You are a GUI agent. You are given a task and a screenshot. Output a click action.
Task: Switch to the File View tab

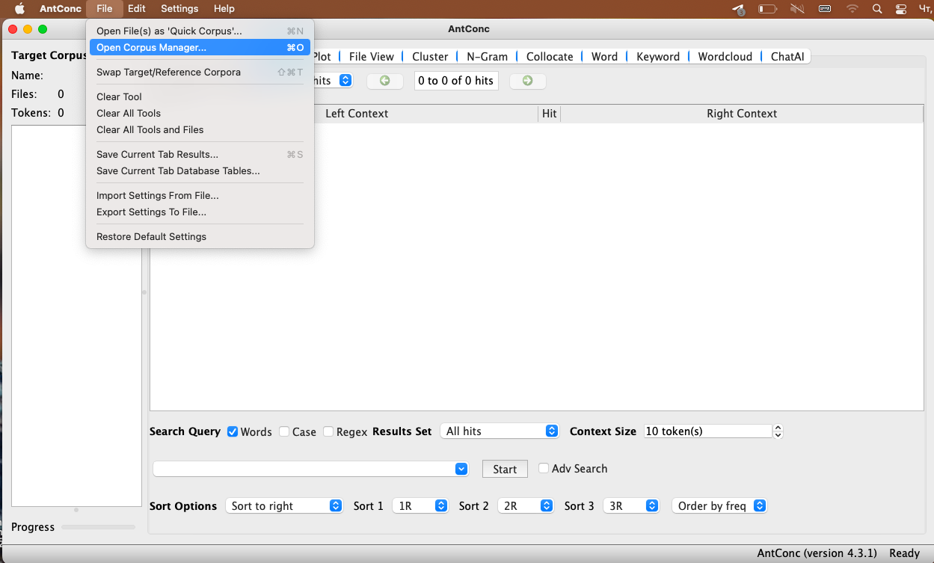(x=372, y=56)
